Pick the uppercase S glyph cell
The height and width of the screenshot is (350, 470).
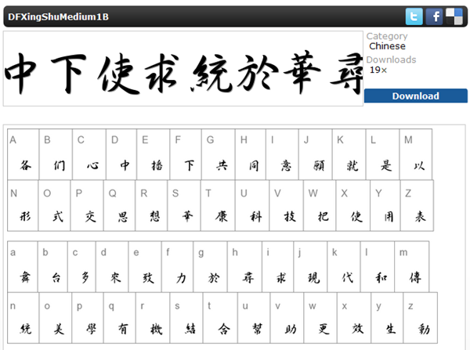[184, 206]
